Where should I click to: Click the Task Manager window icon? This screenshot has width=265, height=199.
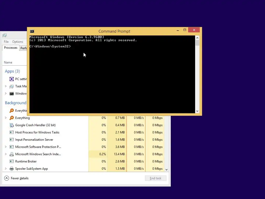pos(5,35)
